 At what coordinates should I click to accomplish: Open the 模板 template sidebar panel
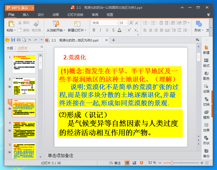pos(206,115)
